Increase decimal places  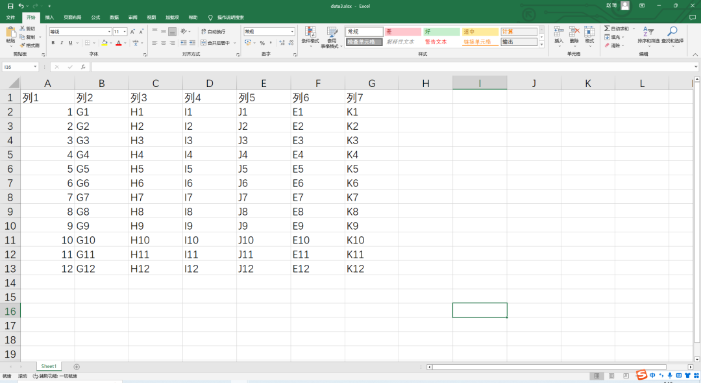(282, 43)
